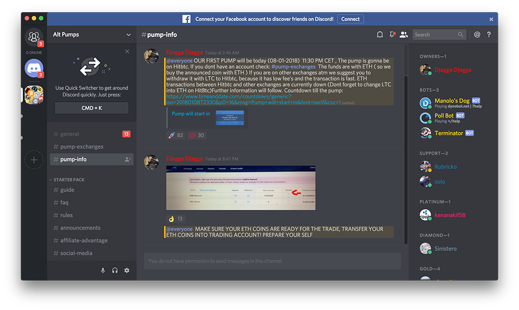Toggle the OK hand reaction showing 13
The height and width of the screenshot is (310, 519).
click(175, 219)
